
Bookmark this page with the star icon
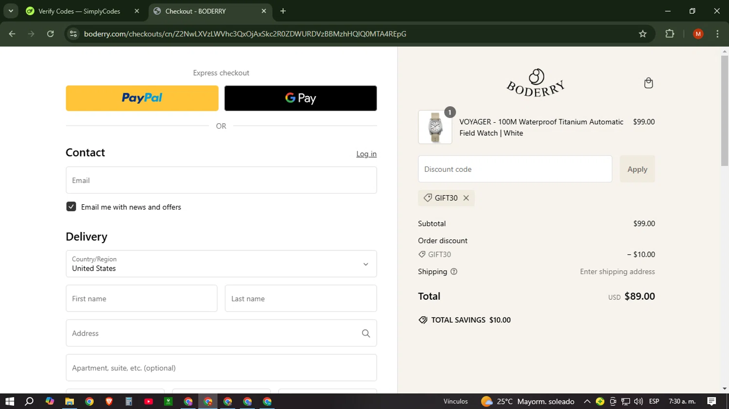[x=642, y=34]
